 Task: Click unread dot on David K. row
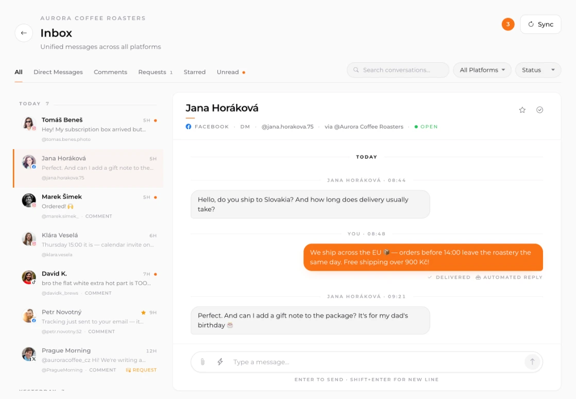[156, 274]
